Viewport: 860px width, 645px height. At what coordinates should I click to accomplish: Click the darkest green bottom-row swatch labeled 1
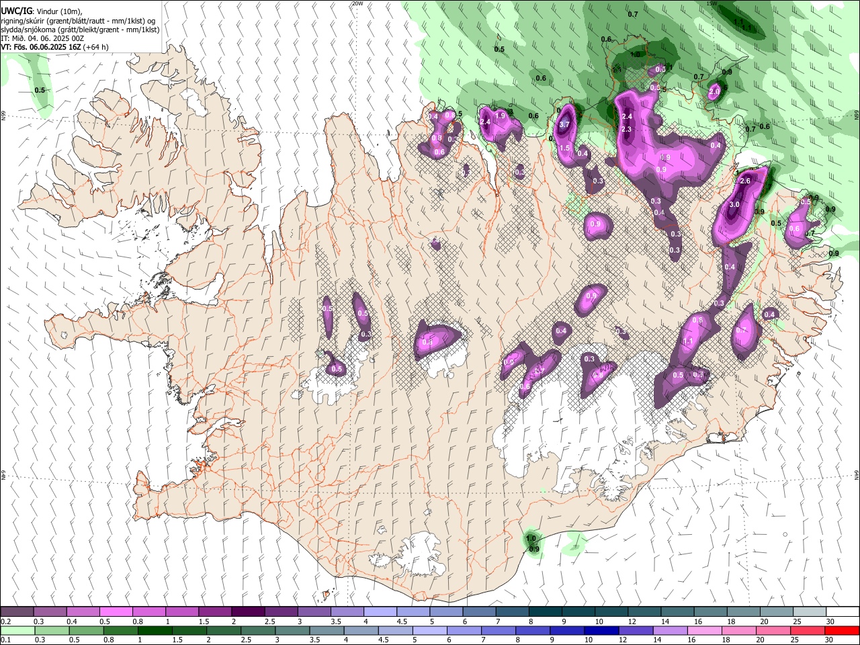coord(155,630)
